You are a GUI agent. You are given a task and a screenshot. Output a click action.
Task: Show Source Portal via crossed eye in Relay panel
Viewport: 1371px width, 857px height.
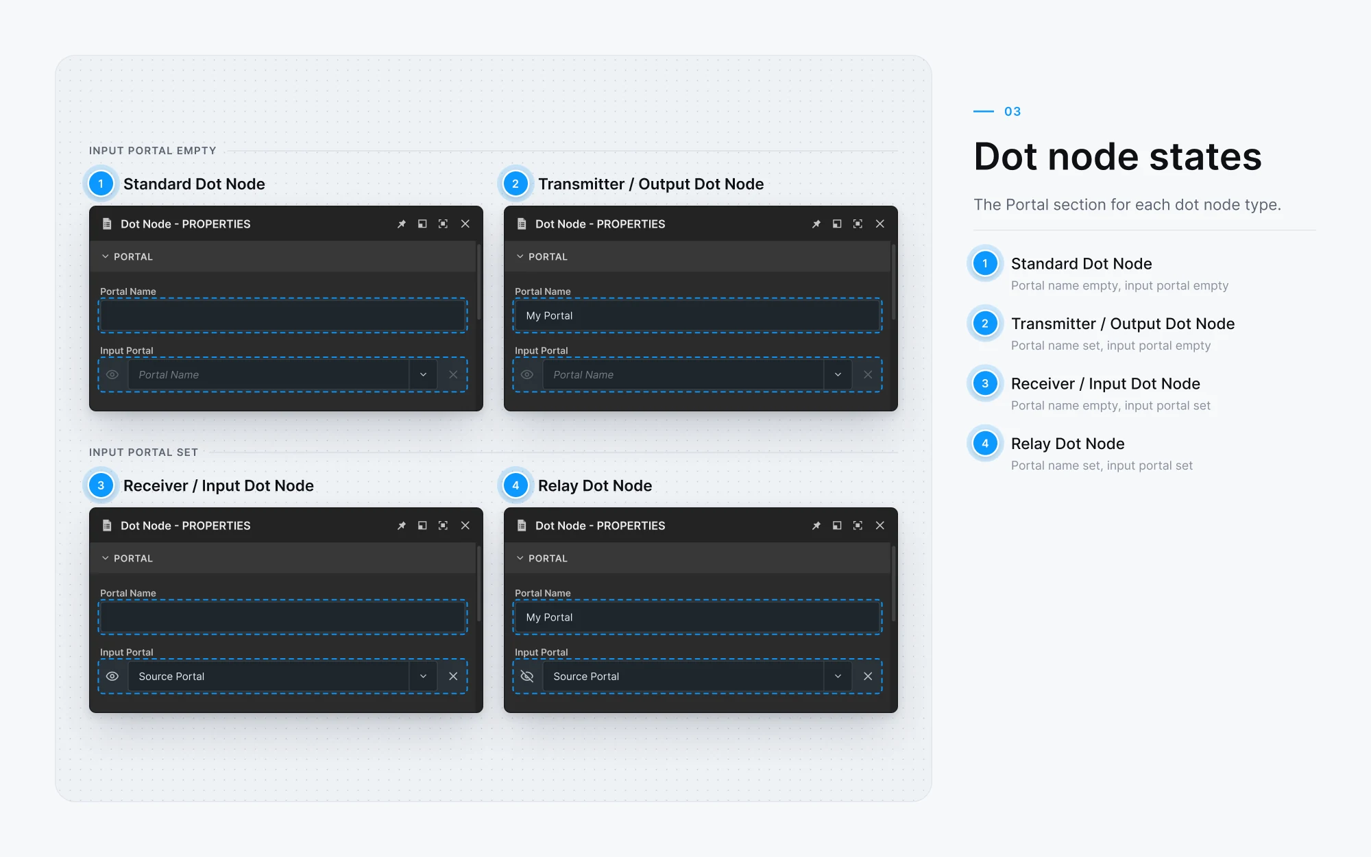pyautogui.click(x=527, y=677)
